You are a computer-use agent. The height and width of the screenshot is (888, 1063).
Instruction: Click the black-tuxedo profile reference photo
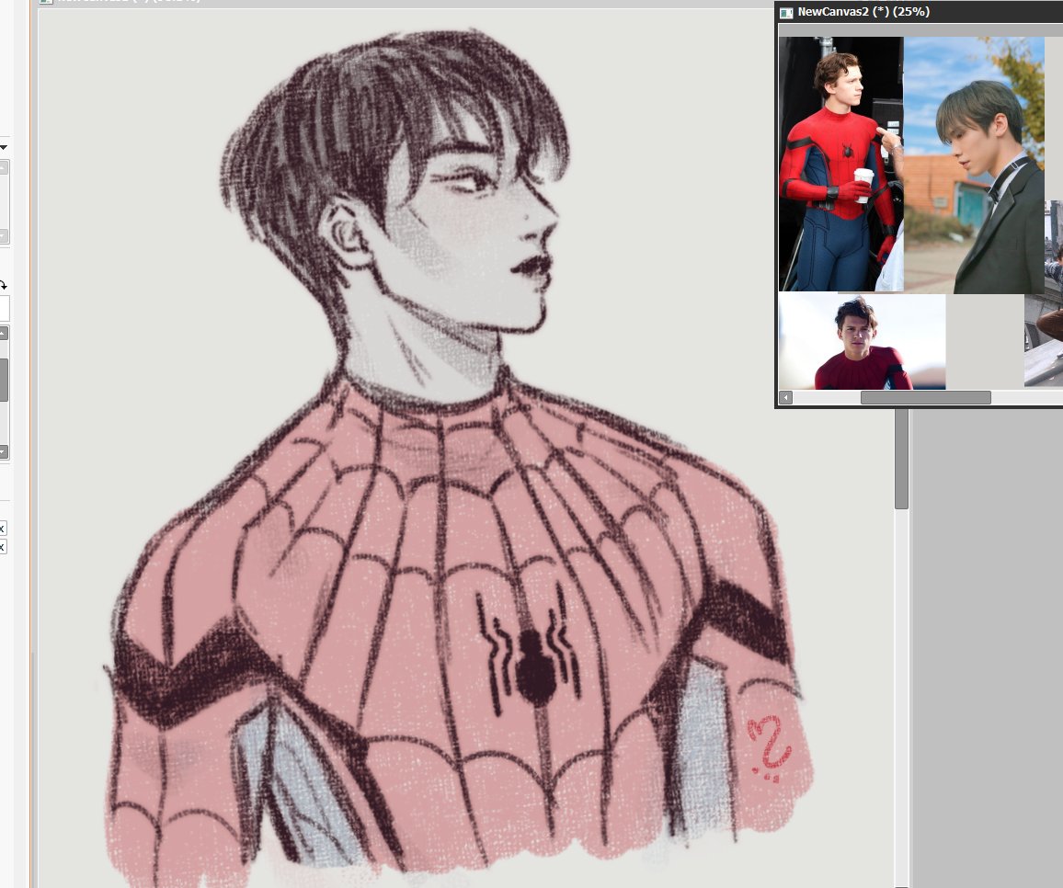974,165
